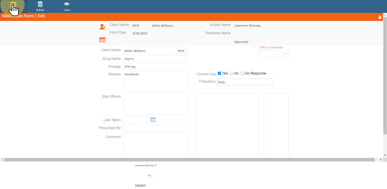Check the No box for Current Use
Image resolution: width=387 pixels, height=189 pixels.
coord(231,73)
